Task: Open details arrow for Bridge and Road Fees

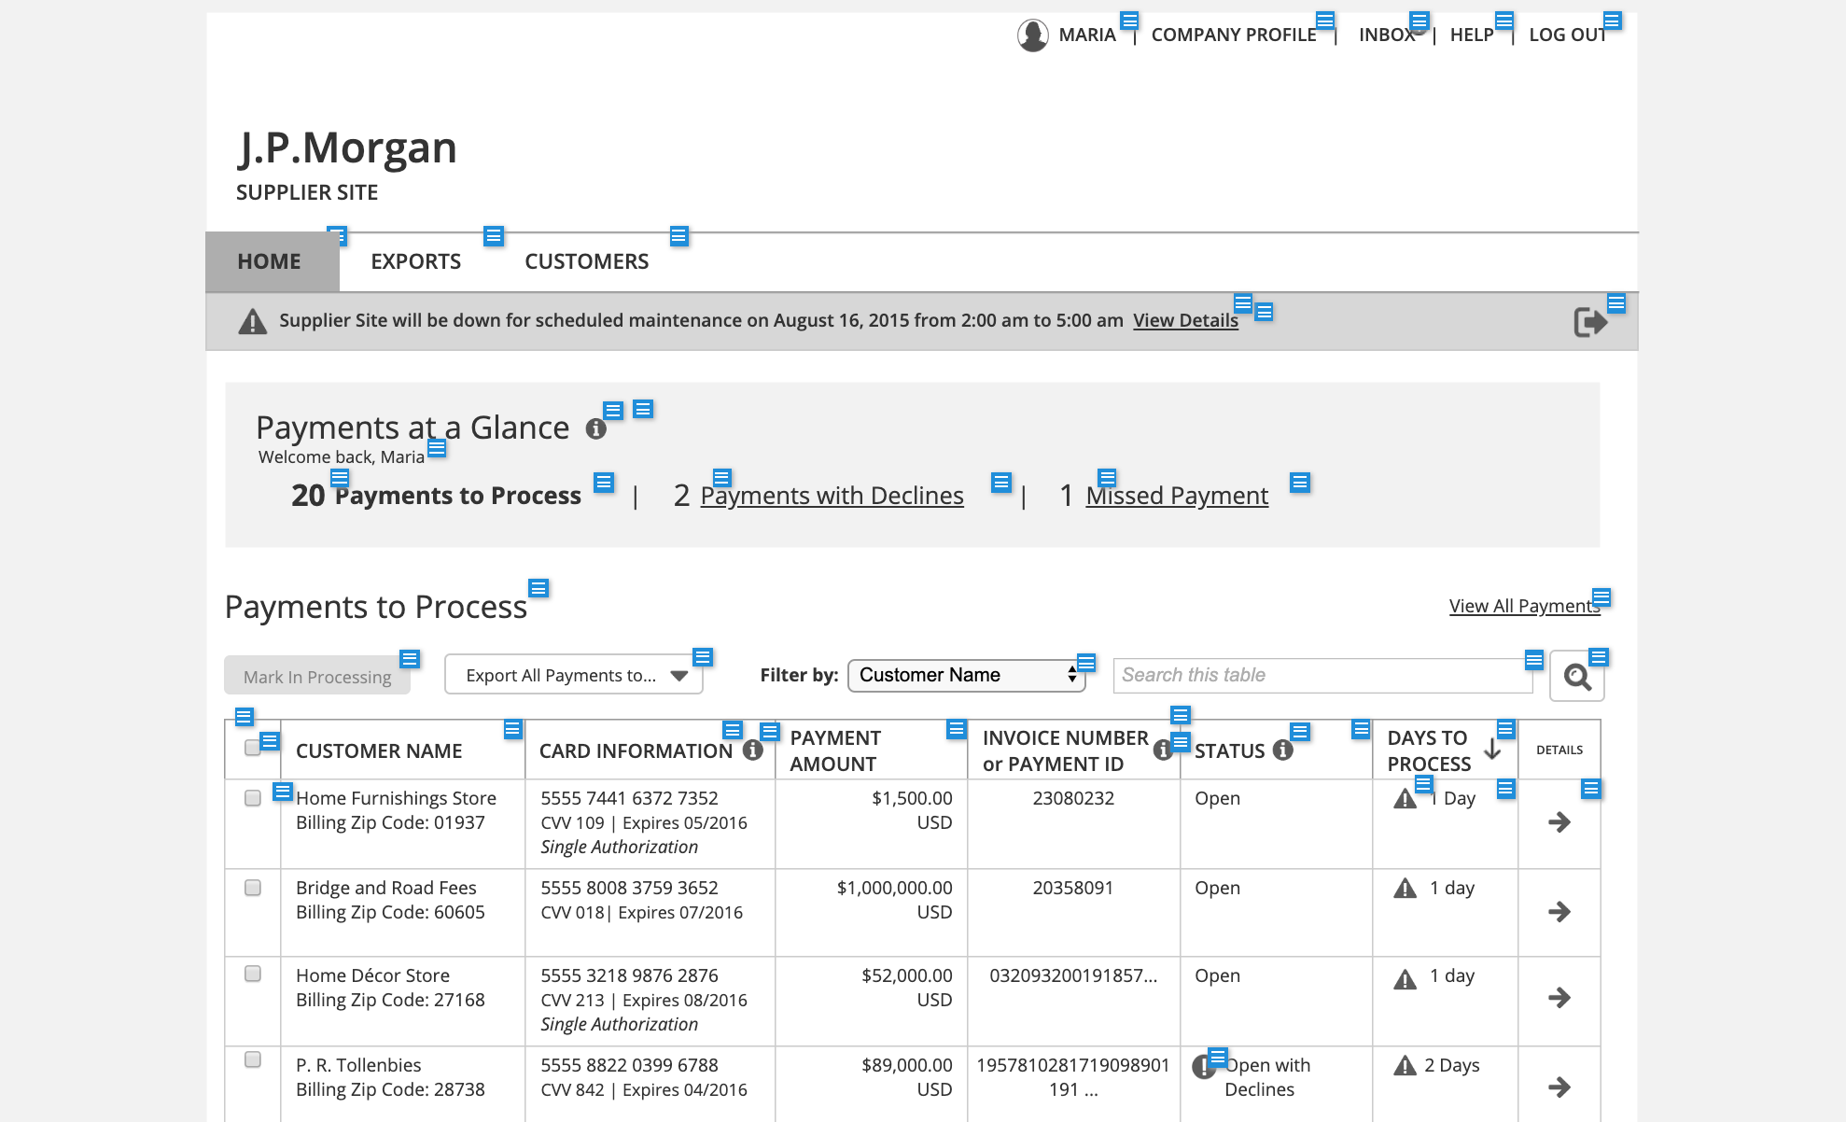Action: pos(1559,912)
